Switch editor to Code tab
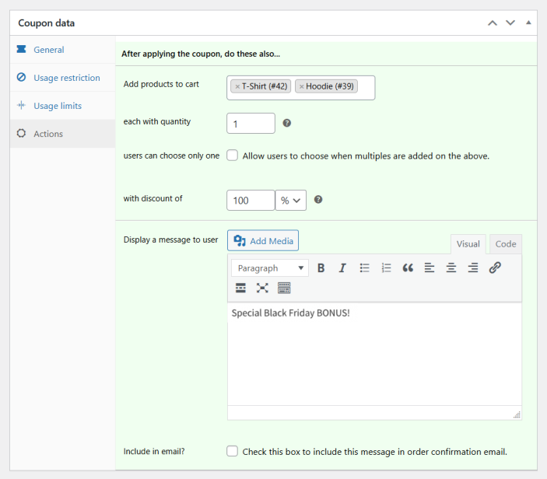This screenshot has height=479, width=547. (506, 244)
